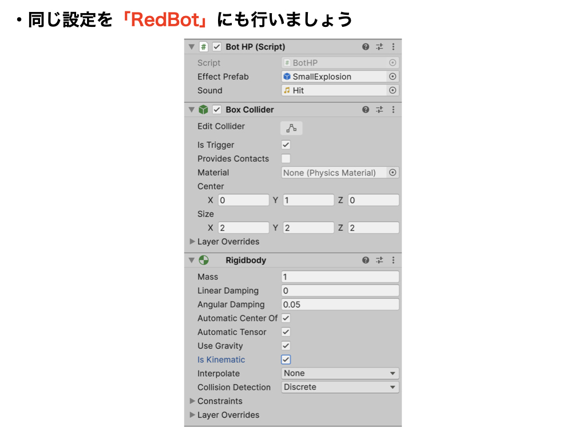Click the Size Y field
Screen dimensions: 586x439
click(x=308, y=228)
